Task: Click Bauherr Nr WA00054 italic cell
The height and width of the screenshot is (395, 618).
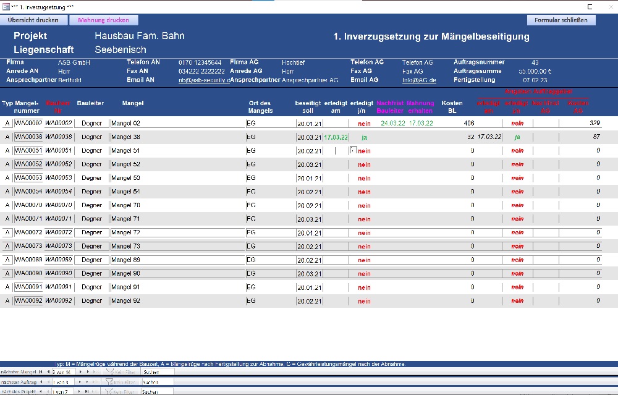Action: point(58,192)
